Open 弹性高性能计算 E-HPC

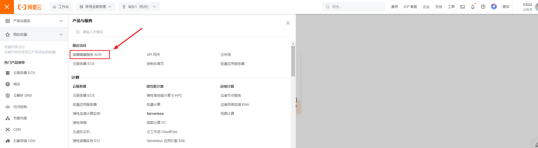164,96
